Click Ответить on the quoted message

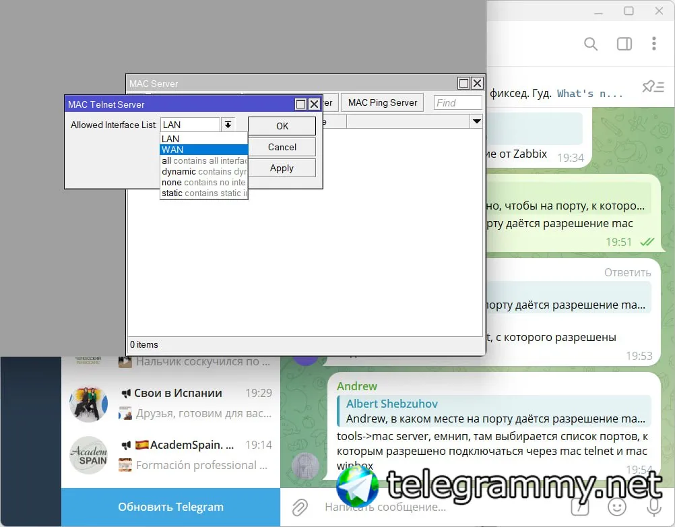627,272
